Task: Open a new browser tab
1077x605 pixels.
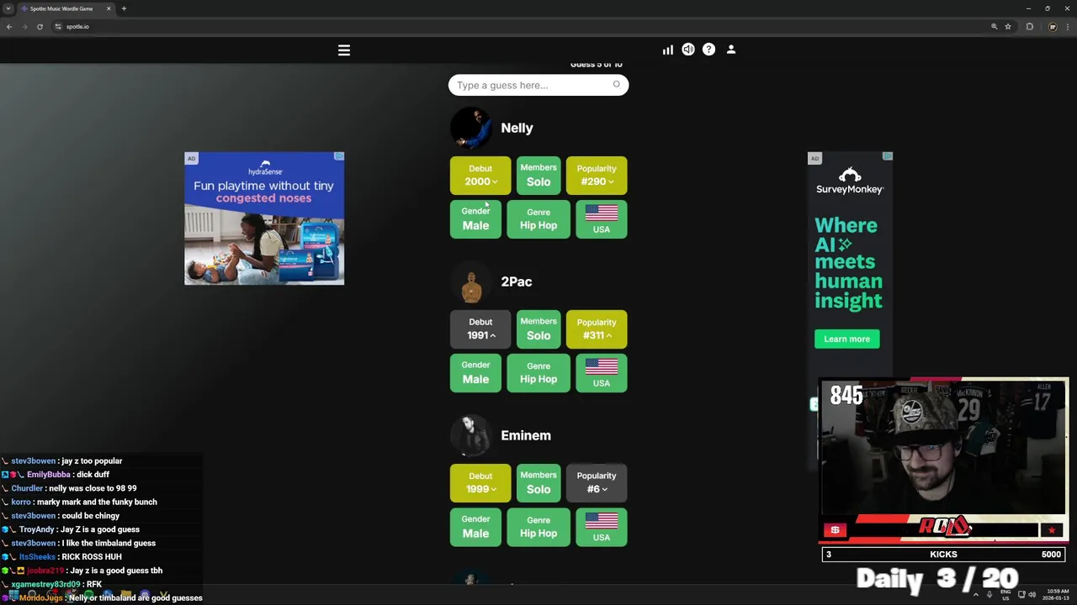Action: pos(124,8)
